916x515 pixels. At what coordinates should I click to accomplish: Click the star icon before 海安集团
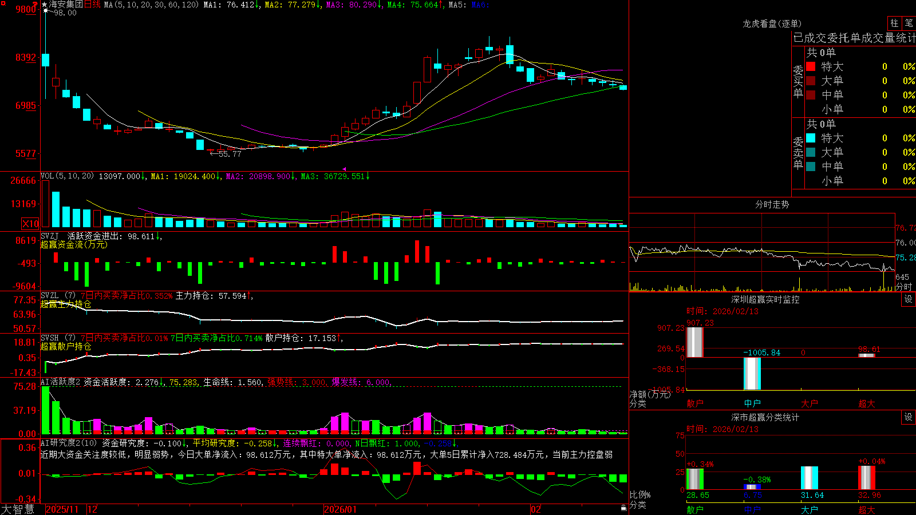pos(45,5)
